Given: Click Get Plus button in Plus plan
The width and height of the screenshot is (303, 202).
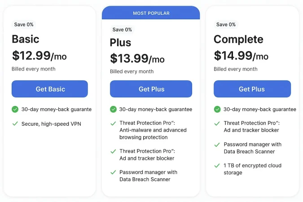Looking at the screenshot, I should (x=151, y=89).
